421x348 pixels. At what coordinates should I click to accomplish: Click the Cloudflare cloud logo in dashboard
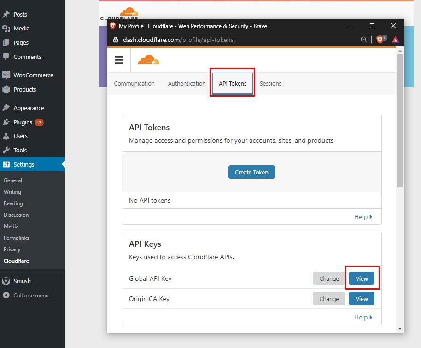point(148,60)
